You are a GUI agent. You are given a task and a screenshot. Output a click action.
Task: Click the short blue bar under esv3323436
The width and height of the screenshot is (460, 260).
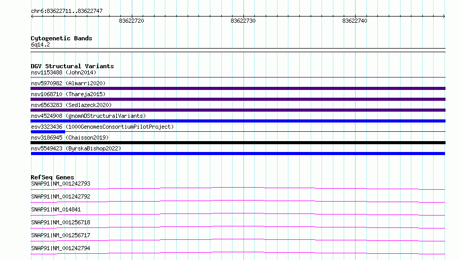[x=48, y=132]
